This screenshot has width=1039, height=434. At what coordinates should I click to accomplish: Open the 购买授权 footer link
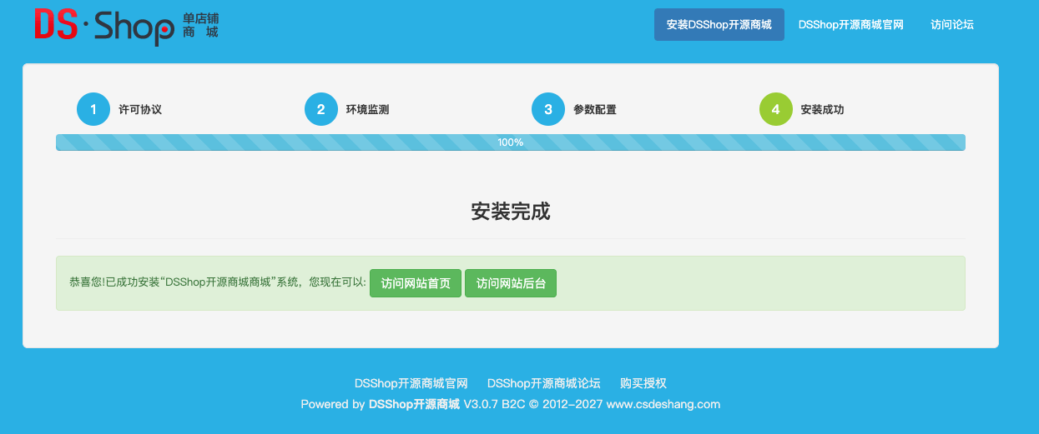click(x=643, y=383)
